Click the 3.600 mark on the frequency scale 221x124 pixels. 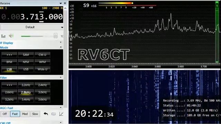tap(88, 66)
